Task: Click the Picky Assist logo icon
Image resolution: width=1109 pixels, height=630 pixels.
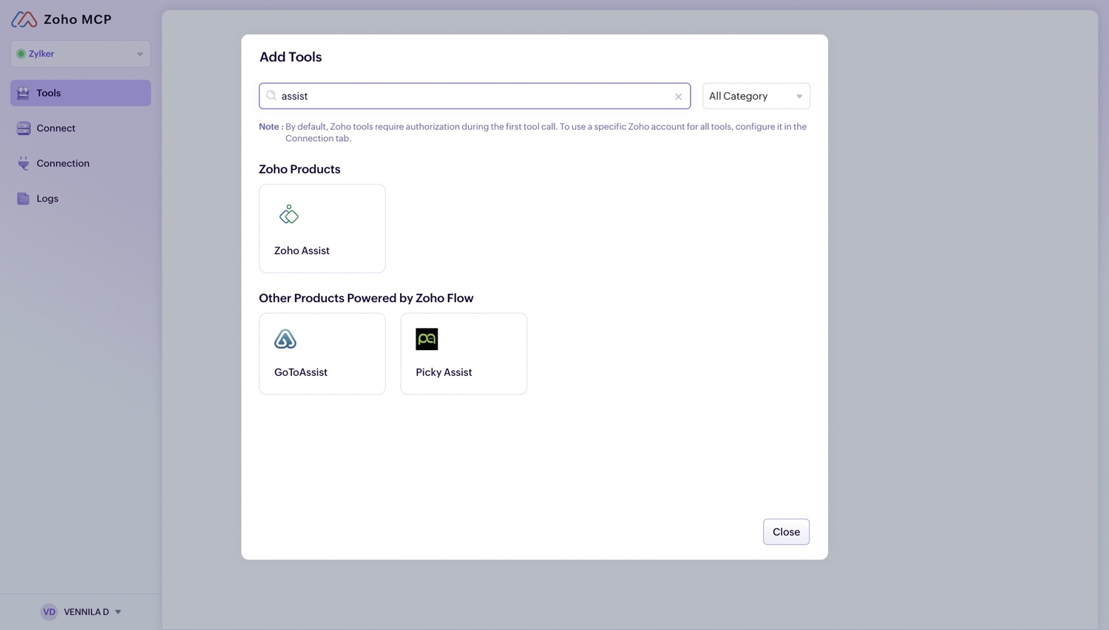Action: click(427, 339)
